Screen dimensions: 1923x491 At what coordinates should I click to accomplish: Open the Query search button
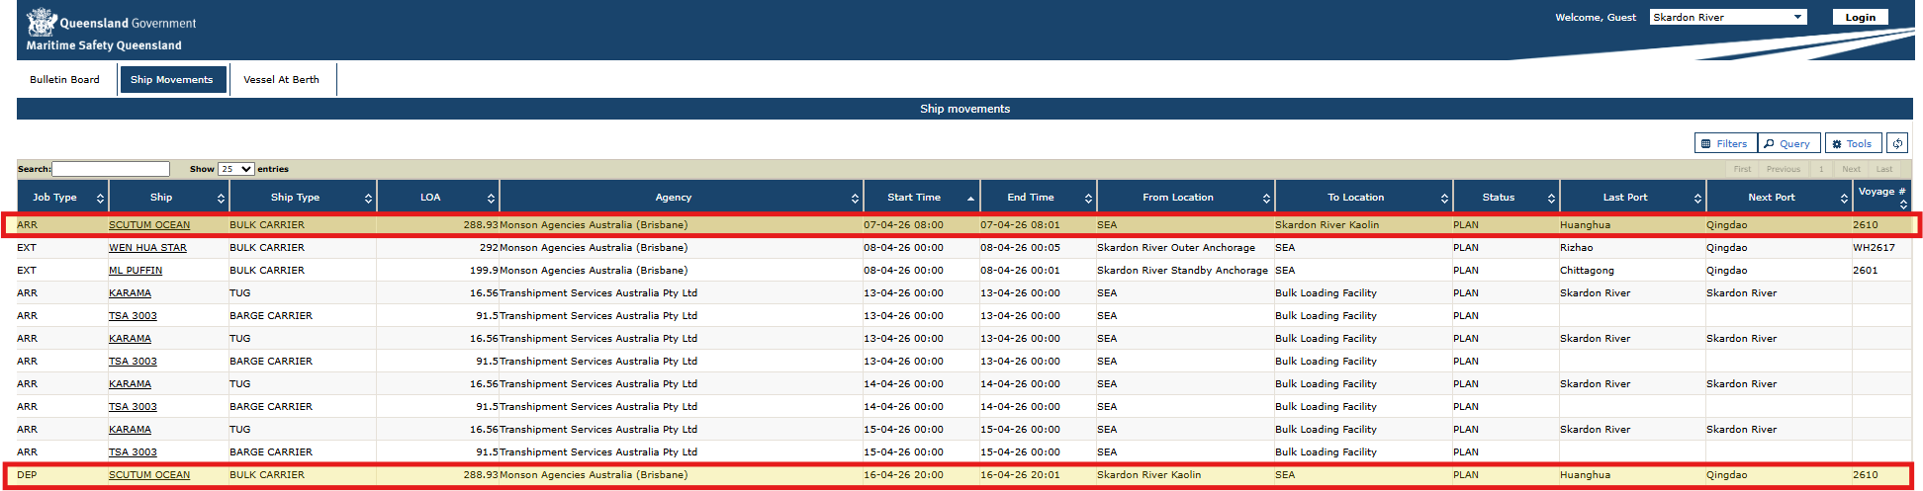point(1788,143)
